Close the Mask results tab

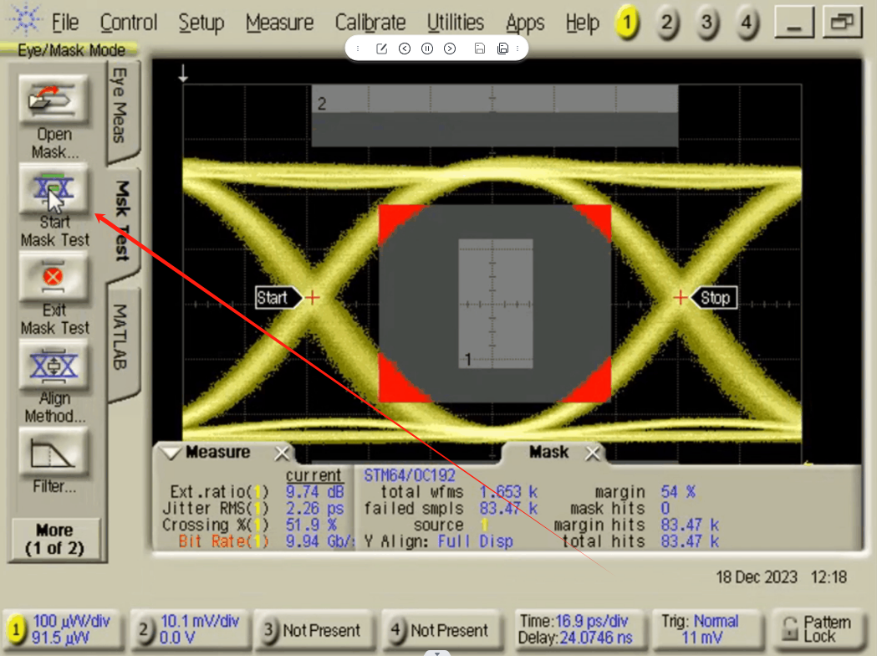click(x=593, y=454)
